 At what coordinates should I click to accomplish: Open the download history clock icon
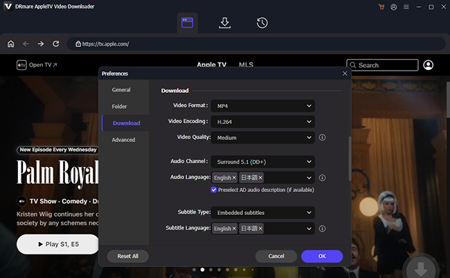[x=262, y=23]
